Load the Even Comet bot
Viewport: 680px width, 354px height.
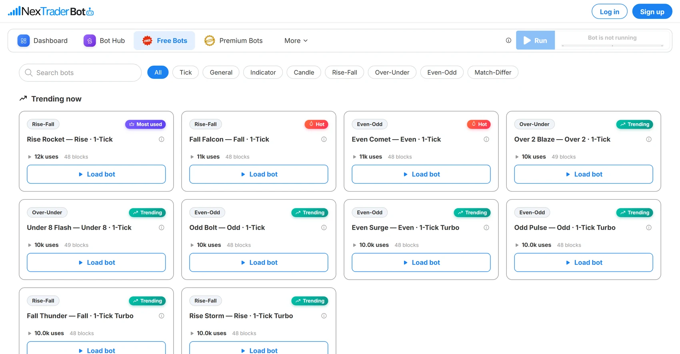pos(421,174)
